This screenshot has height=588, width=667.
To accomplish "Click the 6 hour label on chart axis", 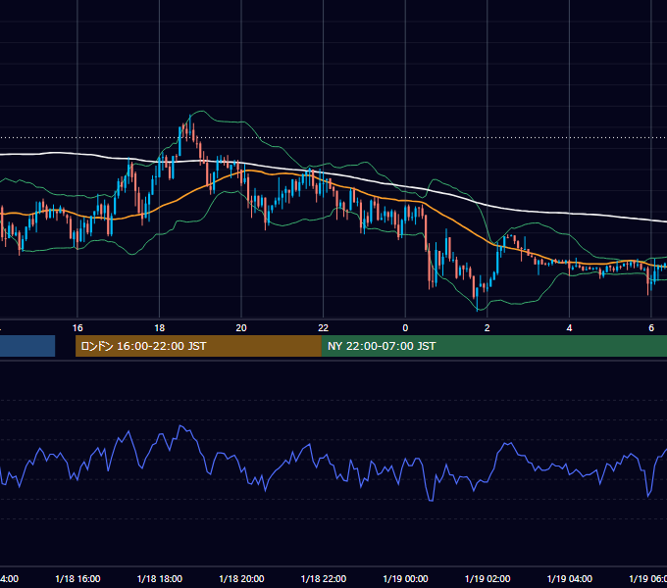I will 651,328.
